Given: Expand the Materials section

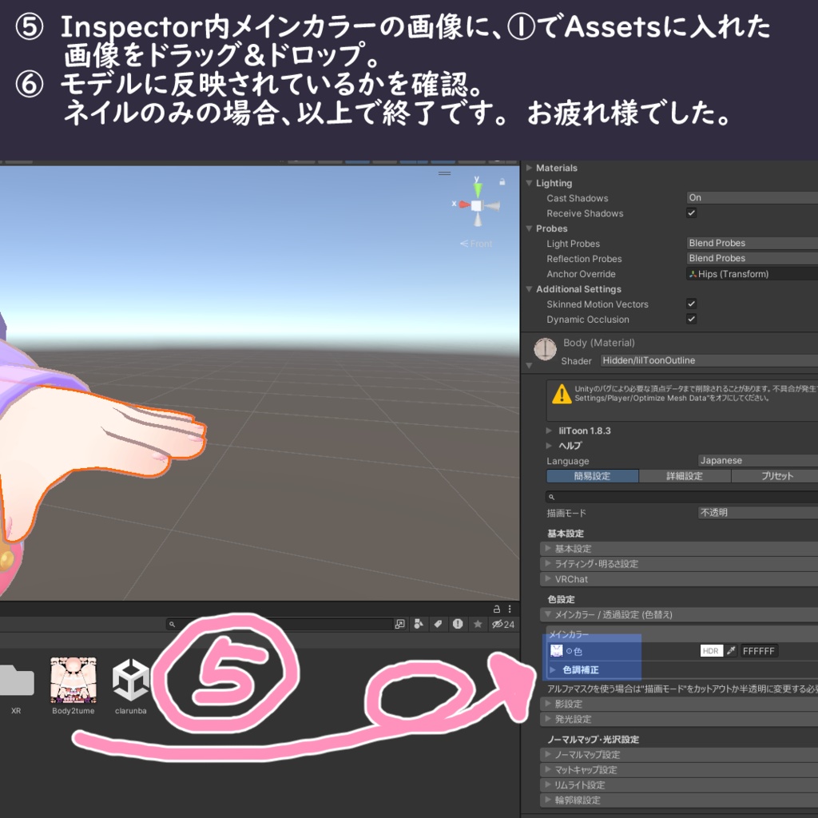Looking at the screenshot, I should click(529, 168).
